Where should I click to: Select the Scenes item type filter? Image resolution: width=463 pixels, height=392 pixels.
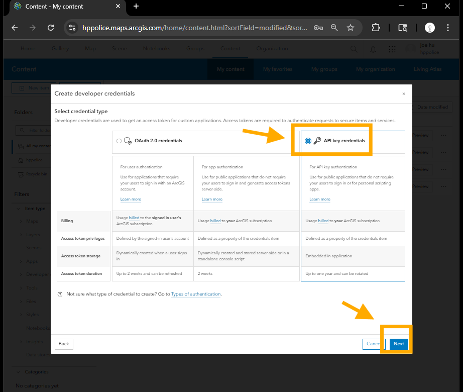click(x=34, y=248)
